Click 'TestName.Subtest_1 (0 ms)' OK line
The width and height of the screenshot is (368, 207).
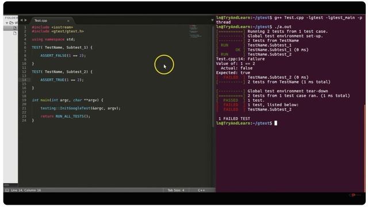[278, 50]
